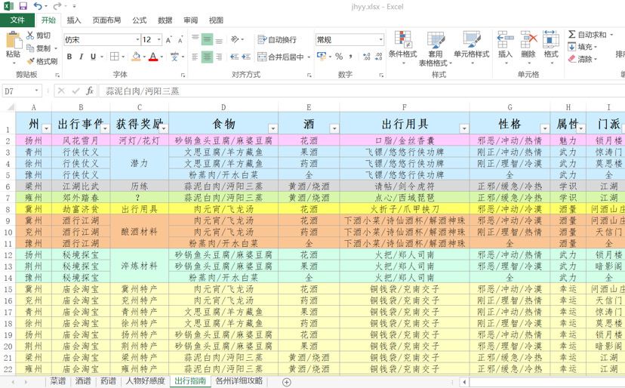This screenshot has width=625, height=388.
Task: Click the Insert Function fx icon
Action: pos(90,91)
